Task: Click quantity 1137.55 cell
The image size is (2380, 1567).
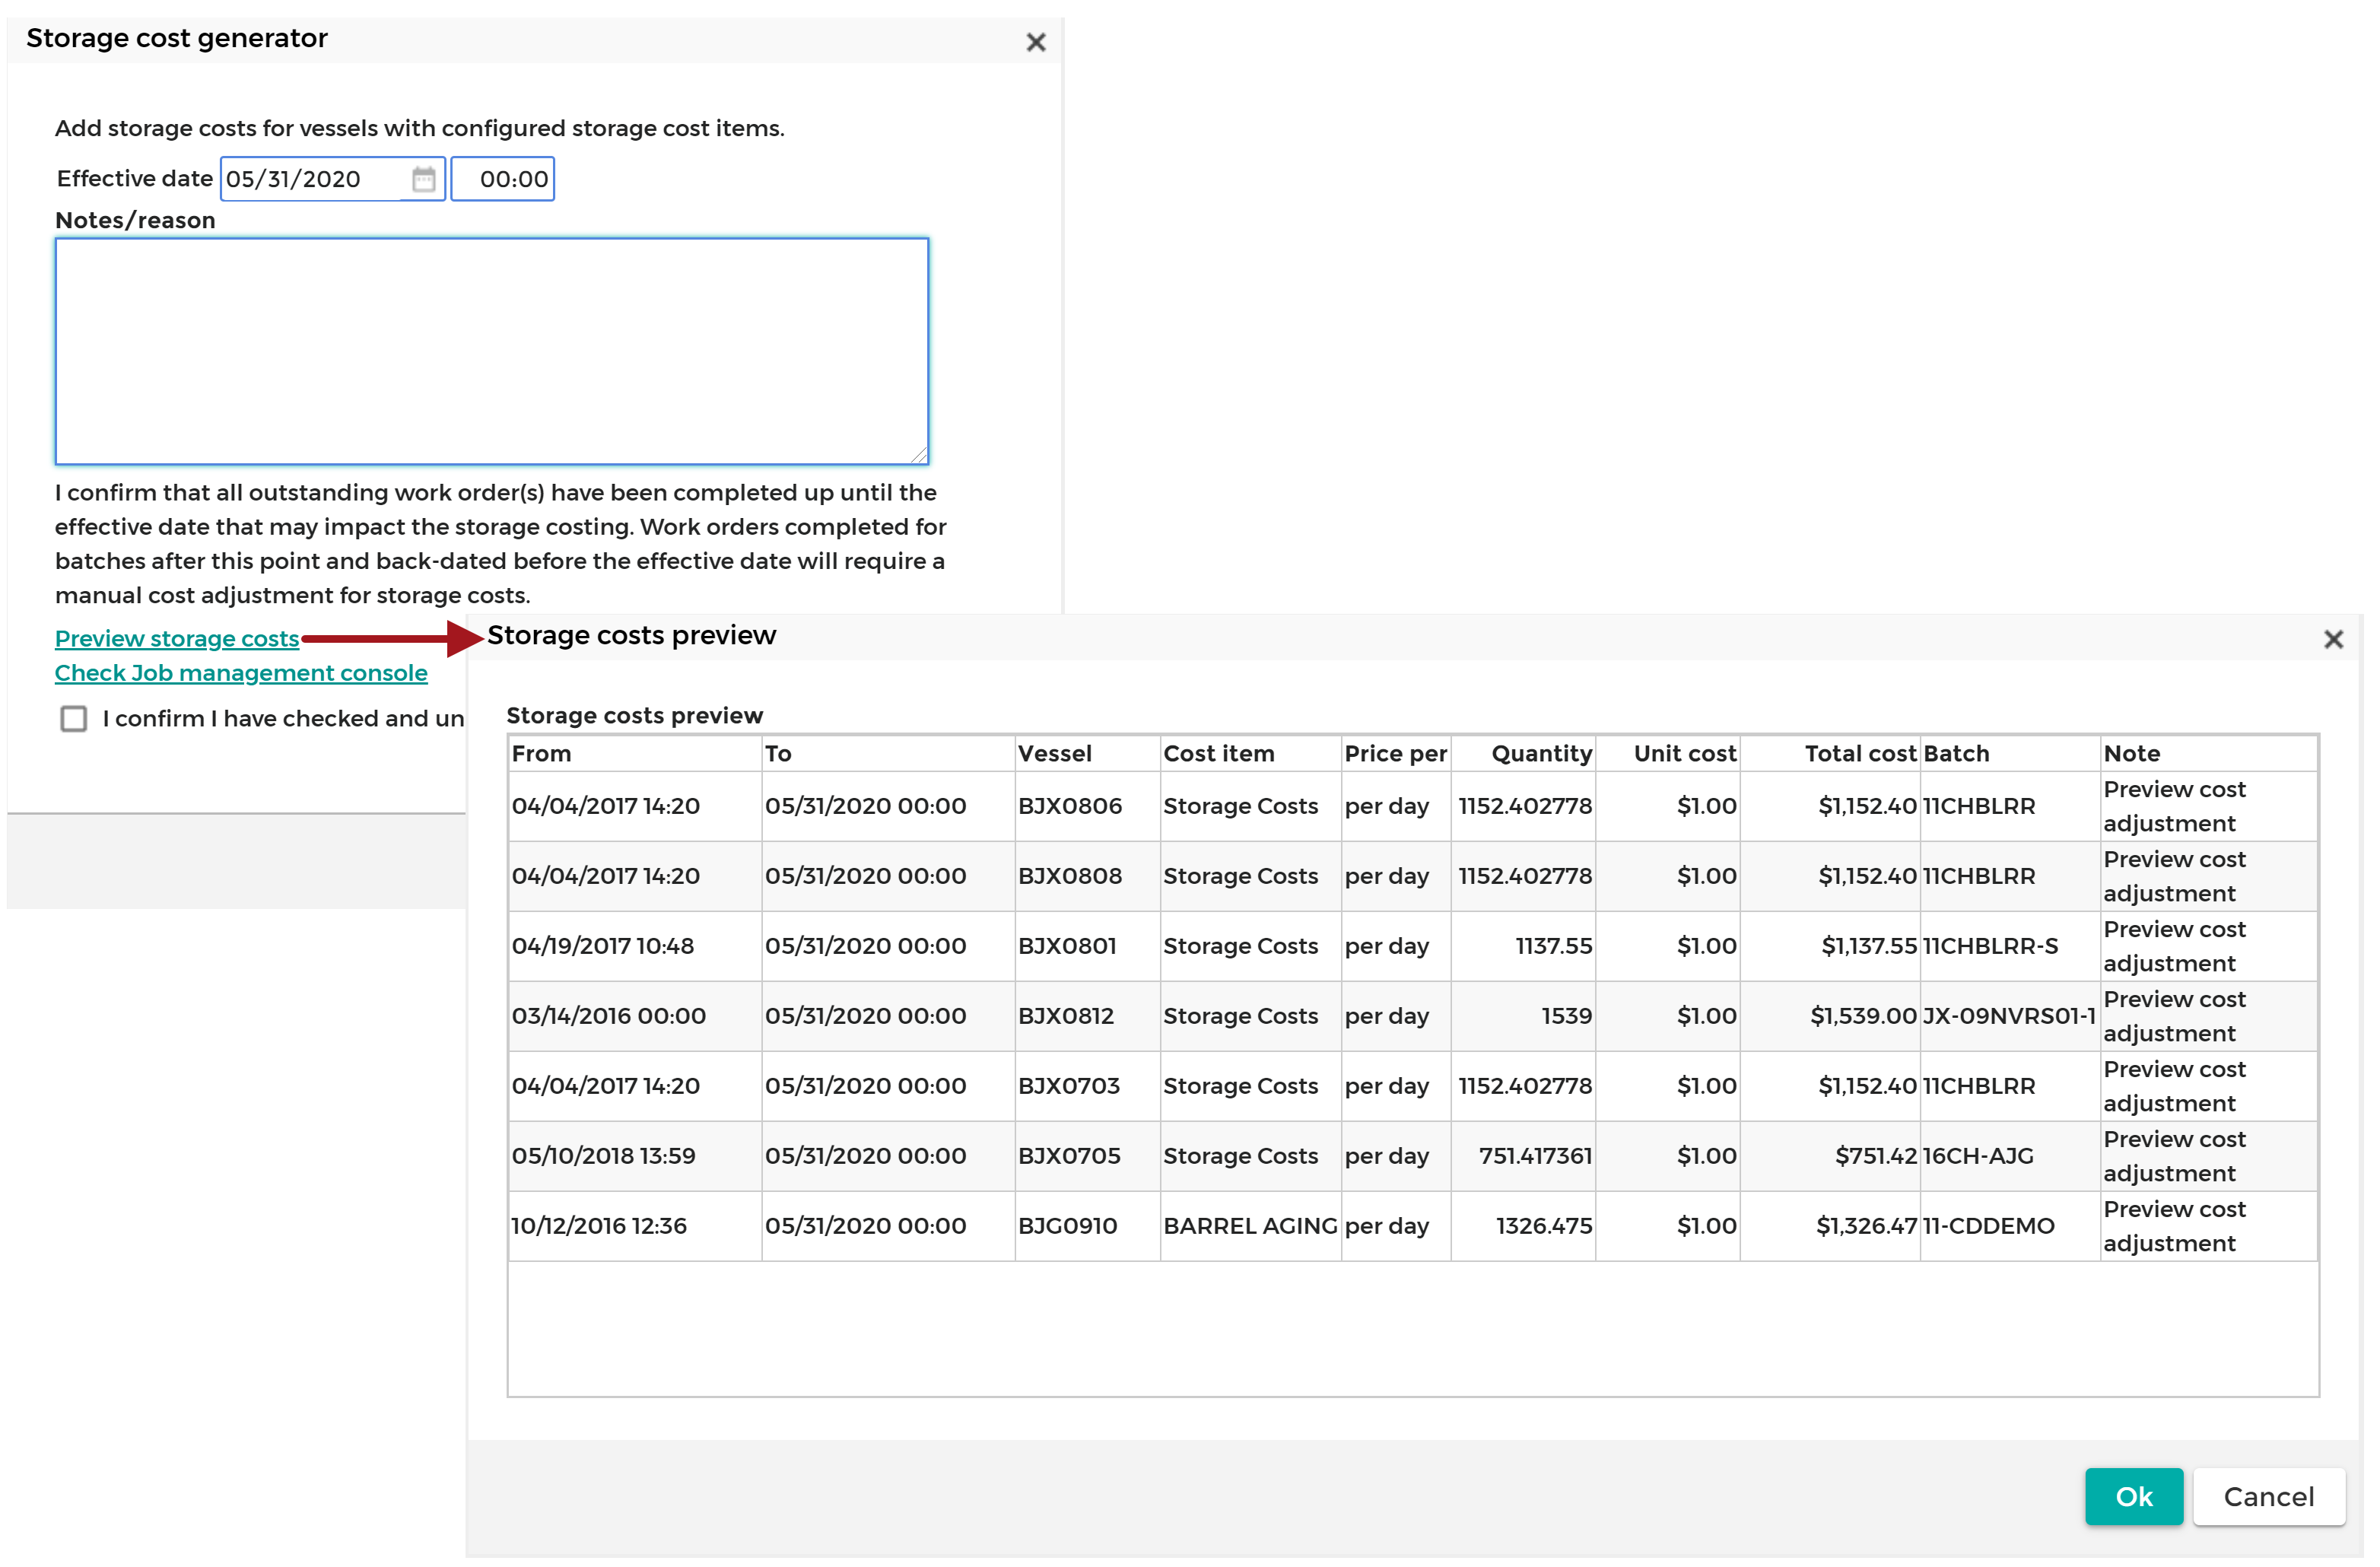Action: click(x=1525, y=947)
